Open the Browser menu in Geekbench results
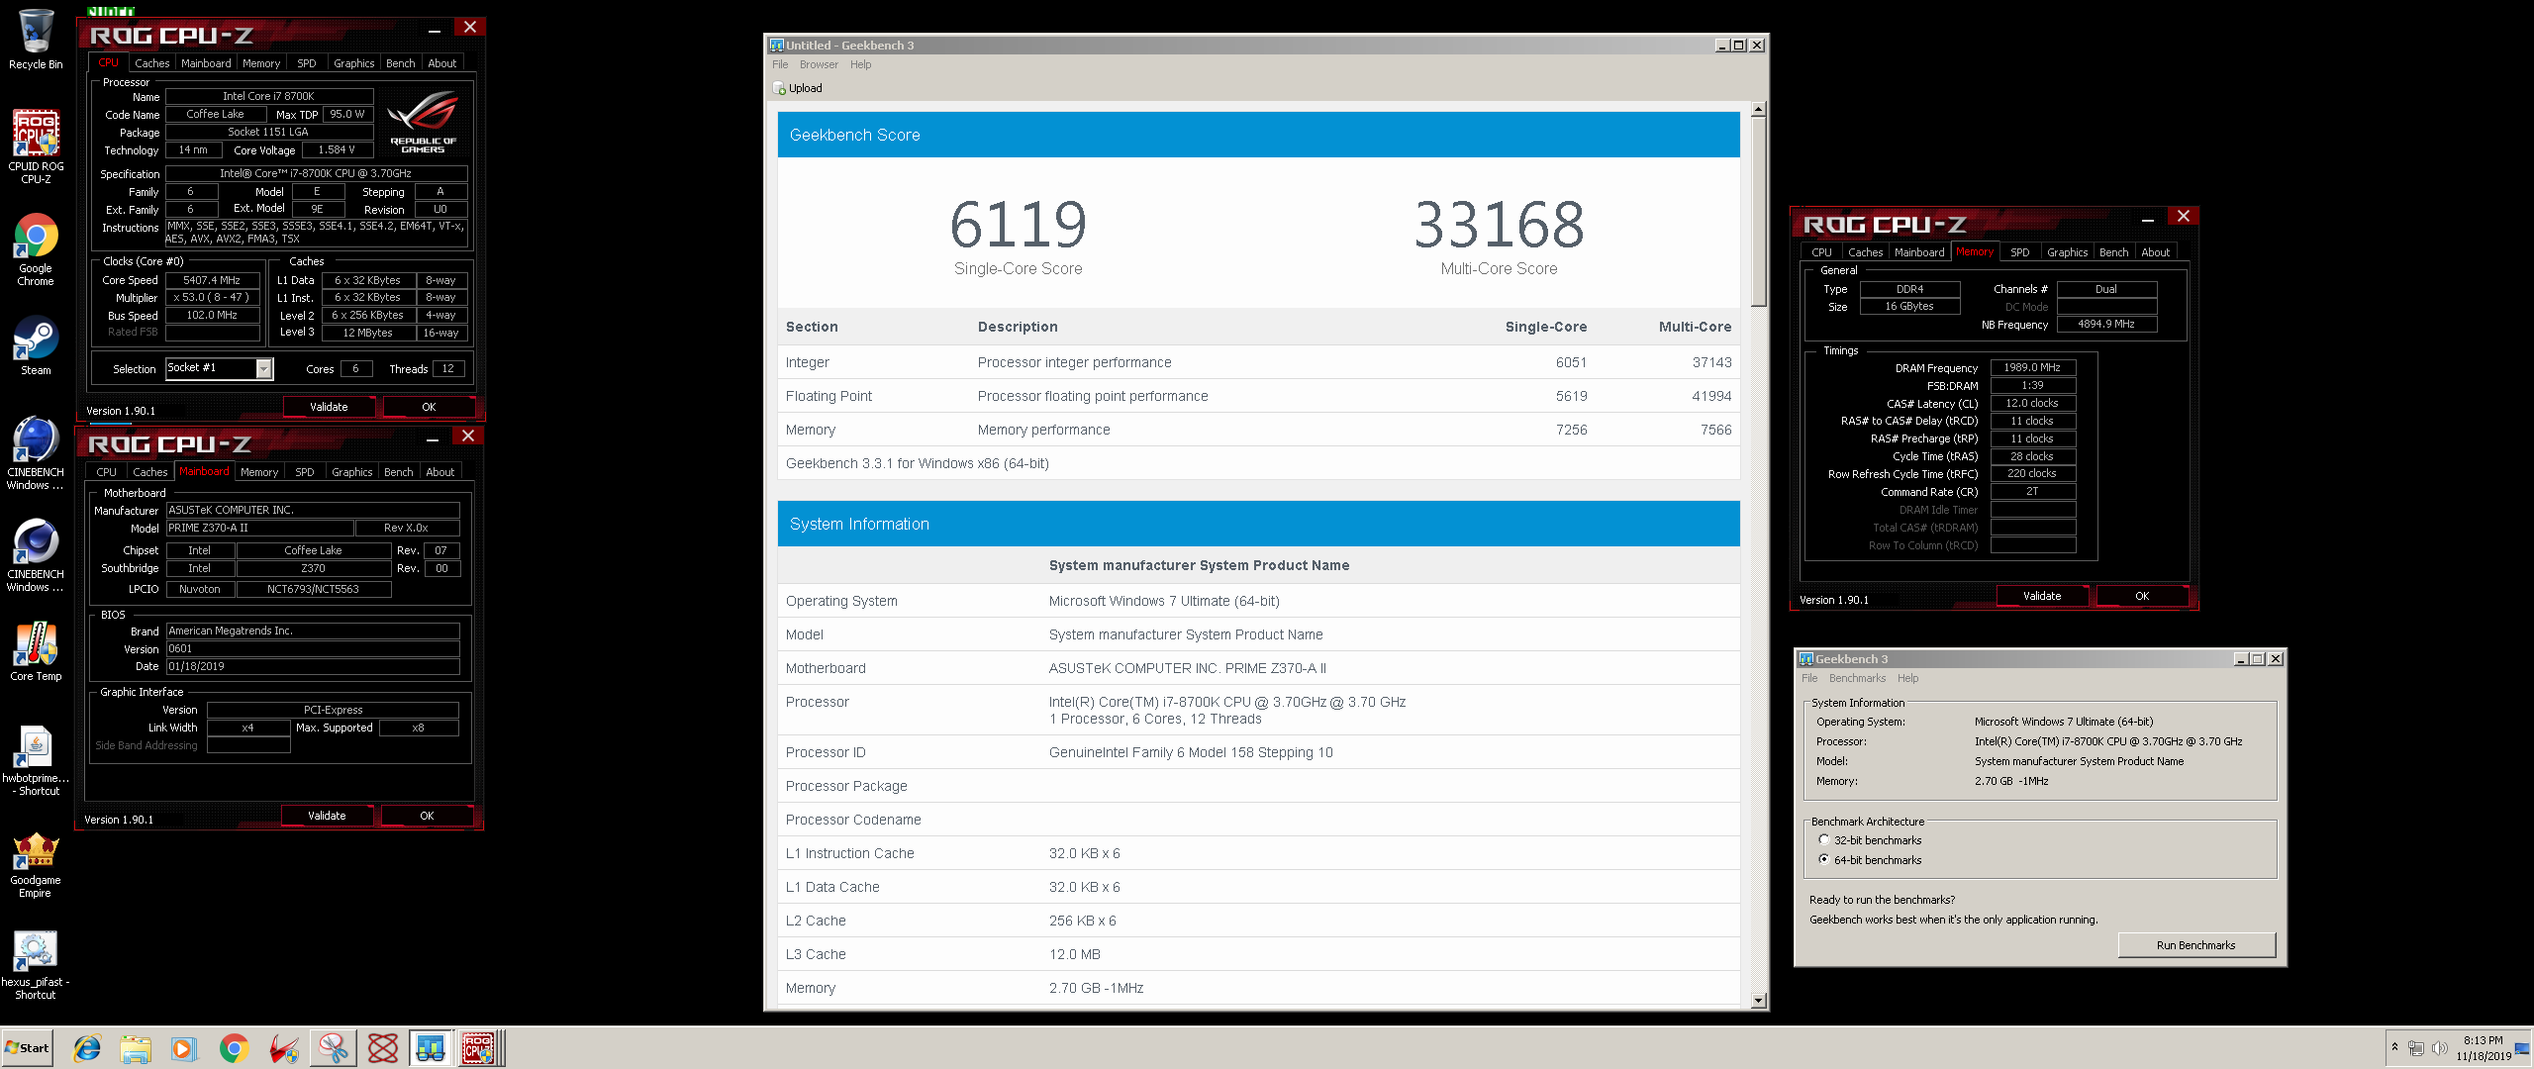This screenshot has width=2534, height=1069. [819, 64]
